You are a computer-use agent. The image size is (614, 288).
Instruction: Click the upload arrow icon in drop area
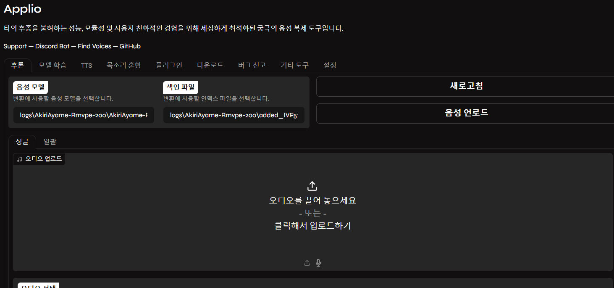312,186
